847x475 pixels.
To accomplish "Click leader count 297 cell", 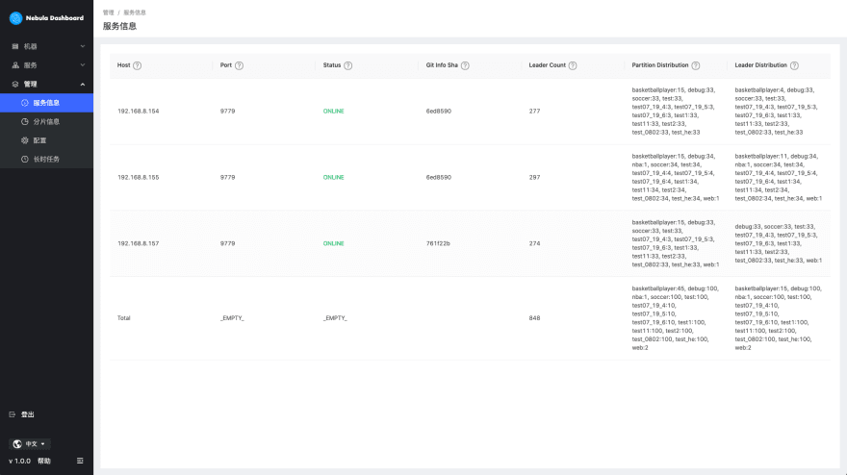I will pos(534,177).
